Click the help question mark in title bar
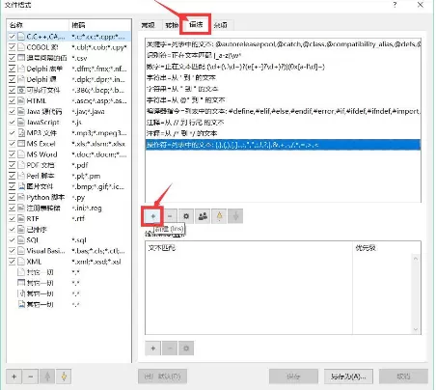 click(395, 5)
